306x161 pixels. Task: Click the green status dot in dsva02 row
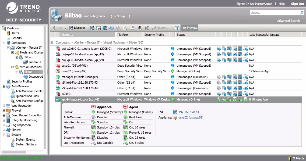point(173,71)
